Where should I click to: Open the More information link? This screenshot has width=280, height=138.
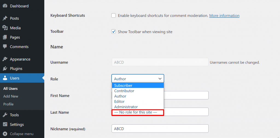224,16
